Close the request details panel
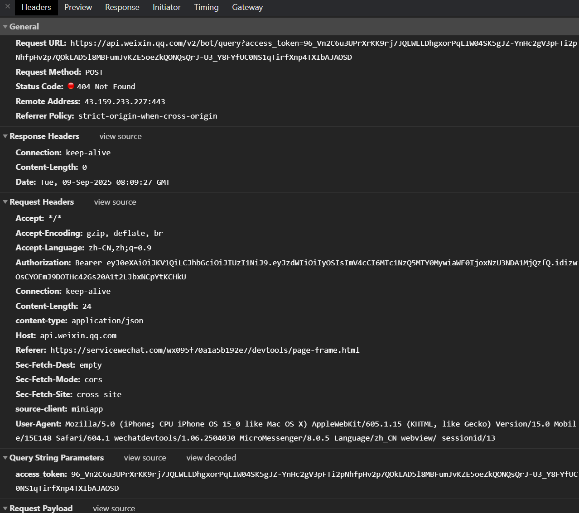 pyautogui.click(x=8, y=7)
